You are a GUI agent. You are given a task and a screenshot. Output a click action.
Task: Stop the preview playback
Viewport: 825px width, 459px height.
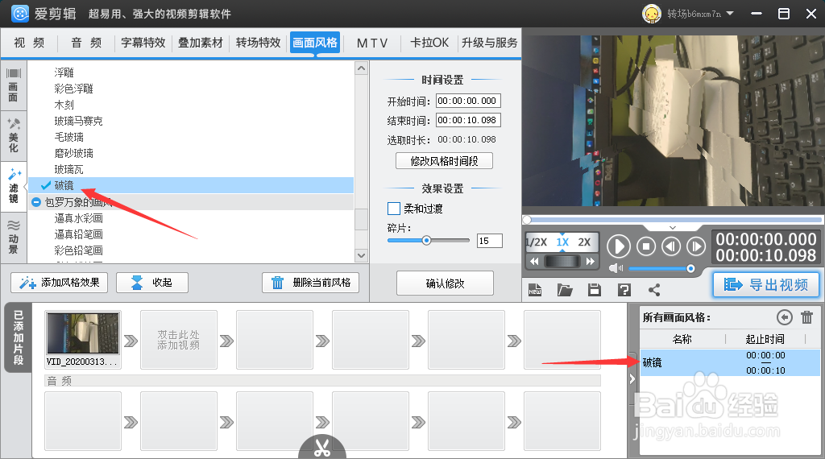pyautogui.click(x=646, y=246)
